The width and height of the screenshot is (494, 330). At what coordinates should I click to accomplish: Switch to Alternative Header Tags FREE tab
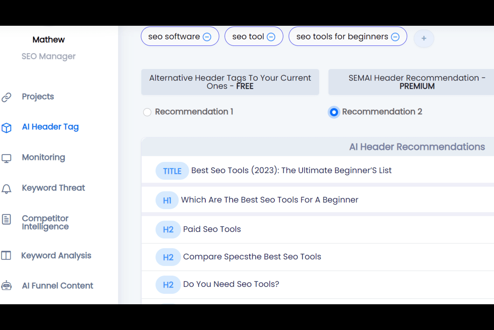[x=230, y=82]
